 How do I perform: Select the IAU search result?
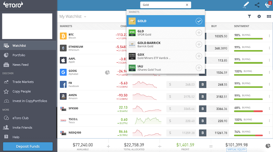tap(166, 68)
